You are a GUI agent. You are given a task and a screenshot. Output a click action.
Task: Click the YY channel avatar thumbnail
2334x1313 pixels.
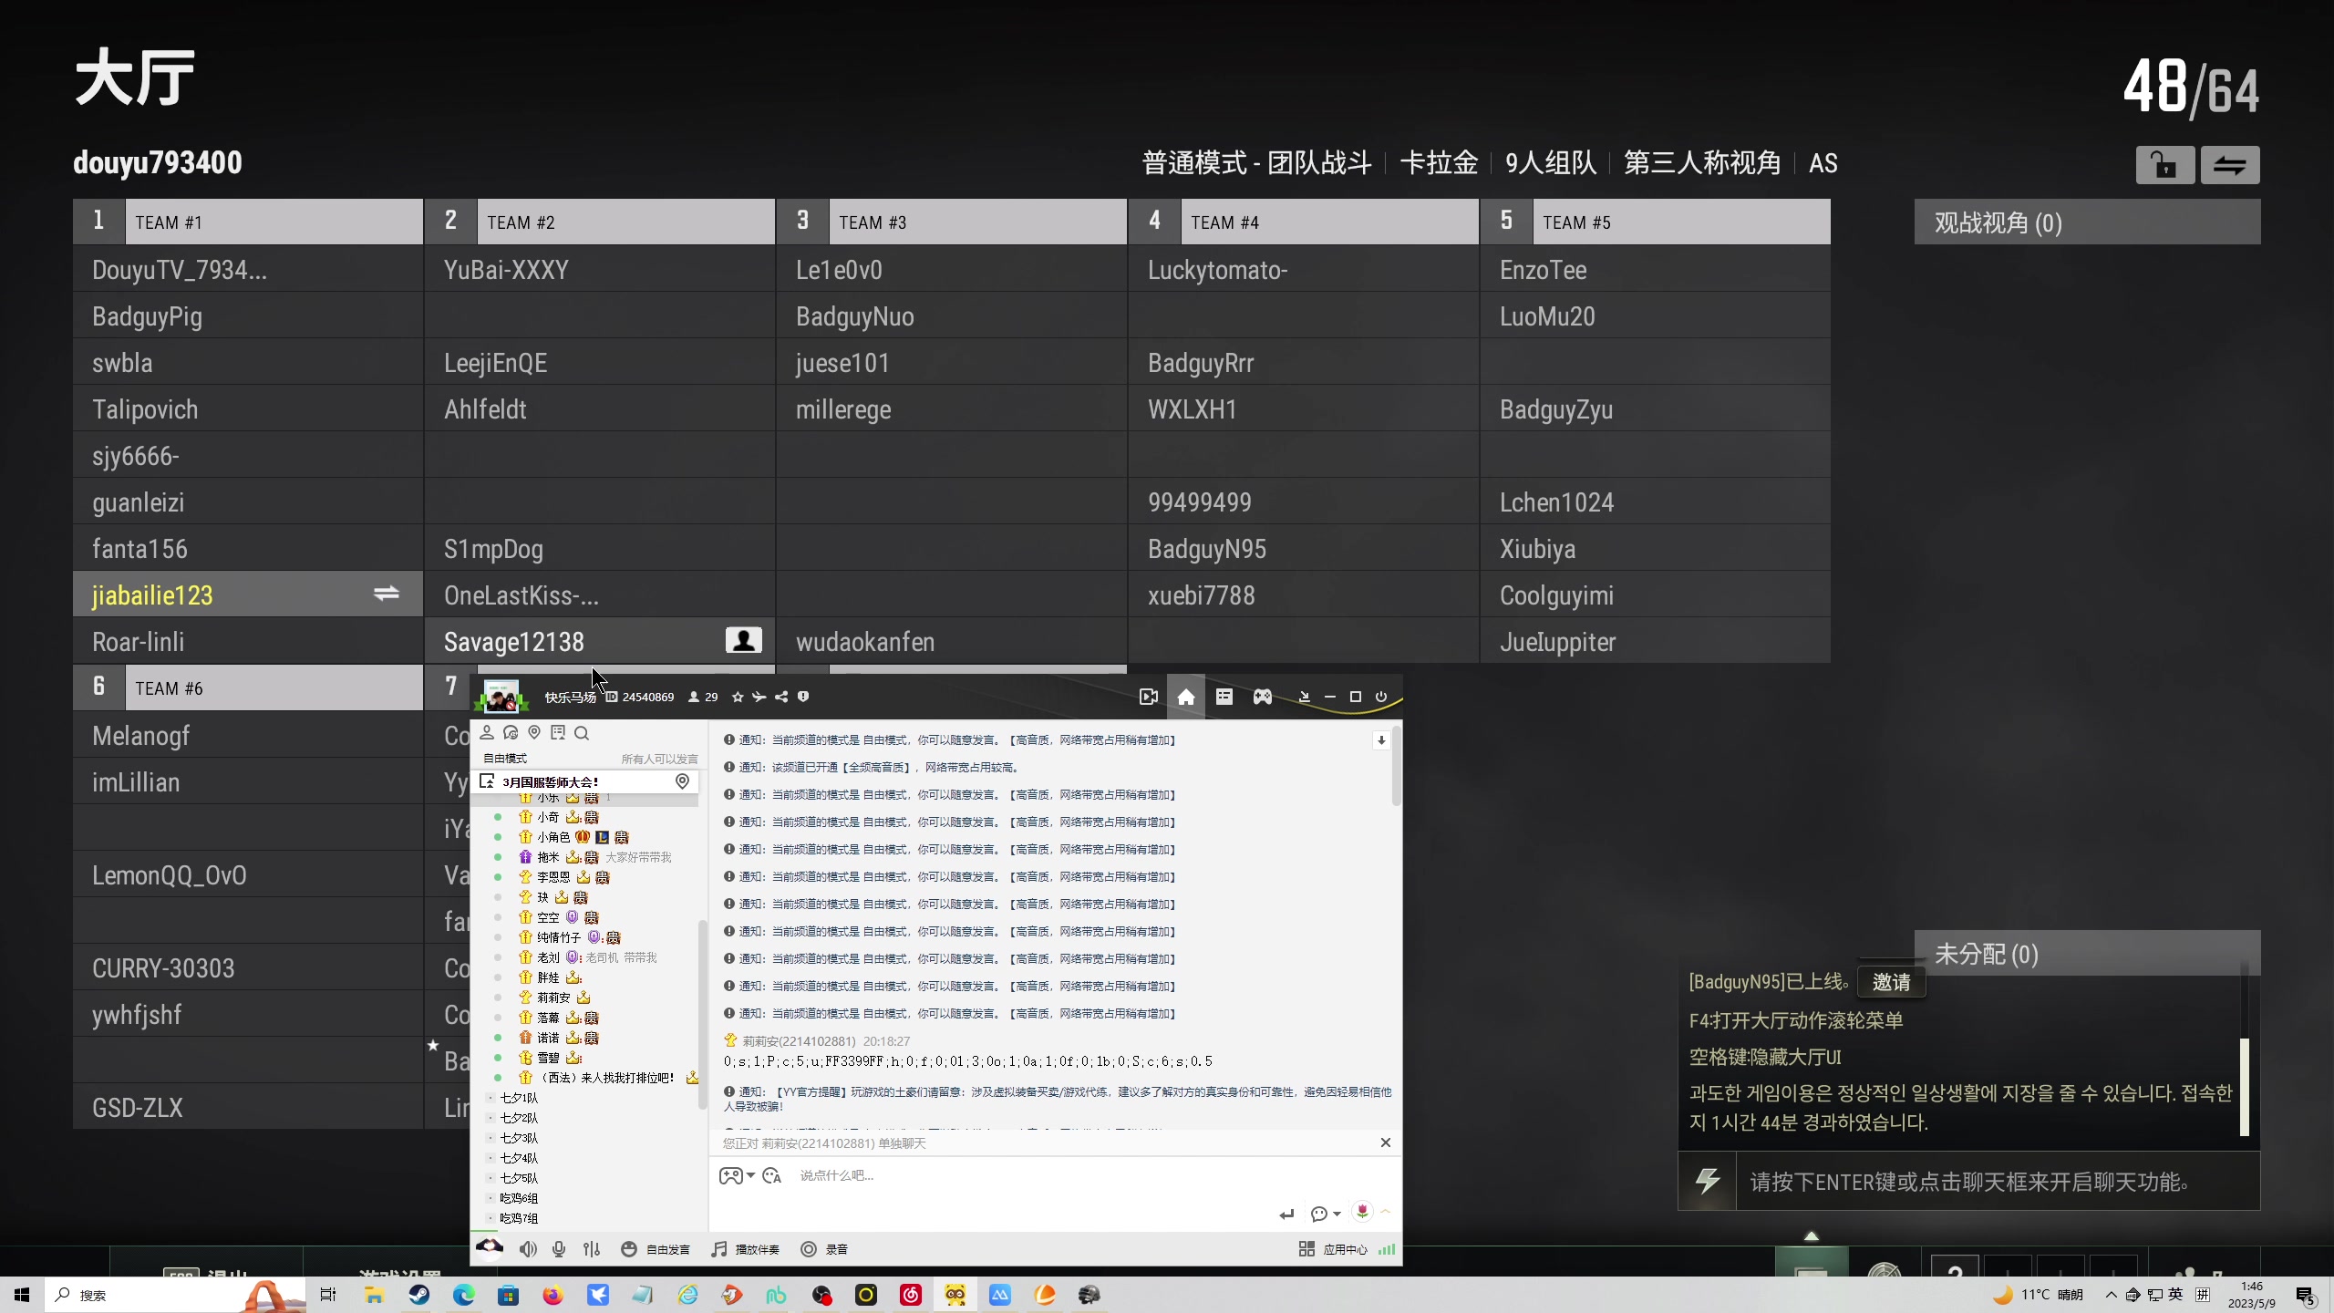[501, 698]
